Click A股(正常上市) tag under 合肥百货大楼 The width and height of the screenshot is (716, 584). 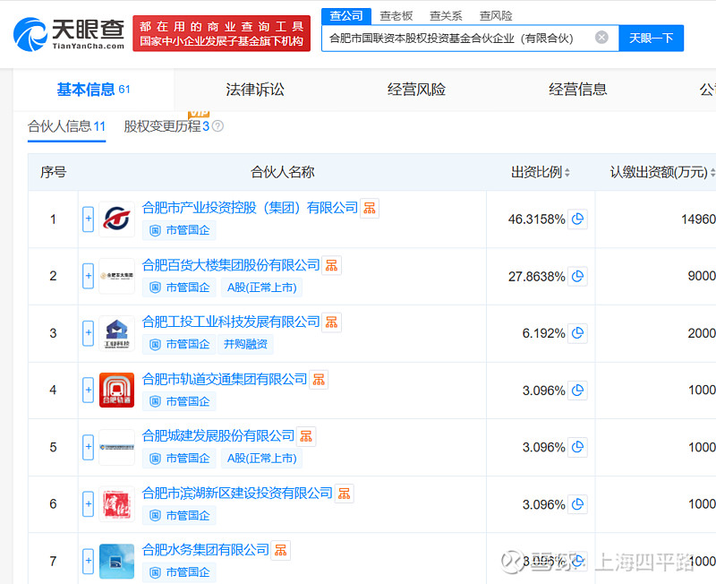pos(261,288)
